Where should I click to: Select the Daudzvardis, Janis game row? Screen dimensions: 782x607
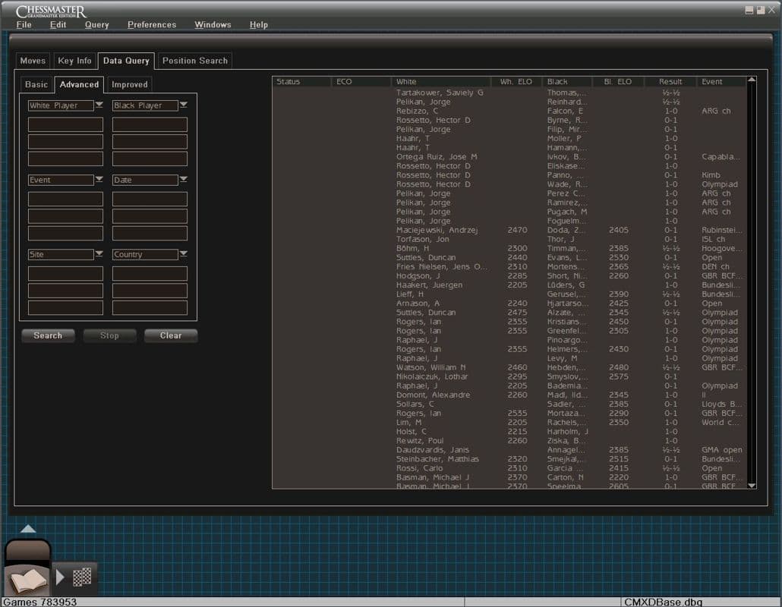(x=509, y=449)
